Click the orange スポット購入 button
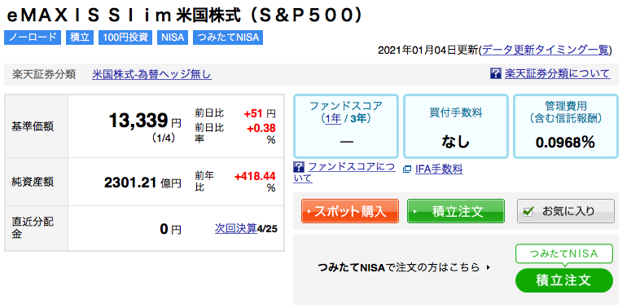Screen dimensions: 631x308 (x=350, y=211)
